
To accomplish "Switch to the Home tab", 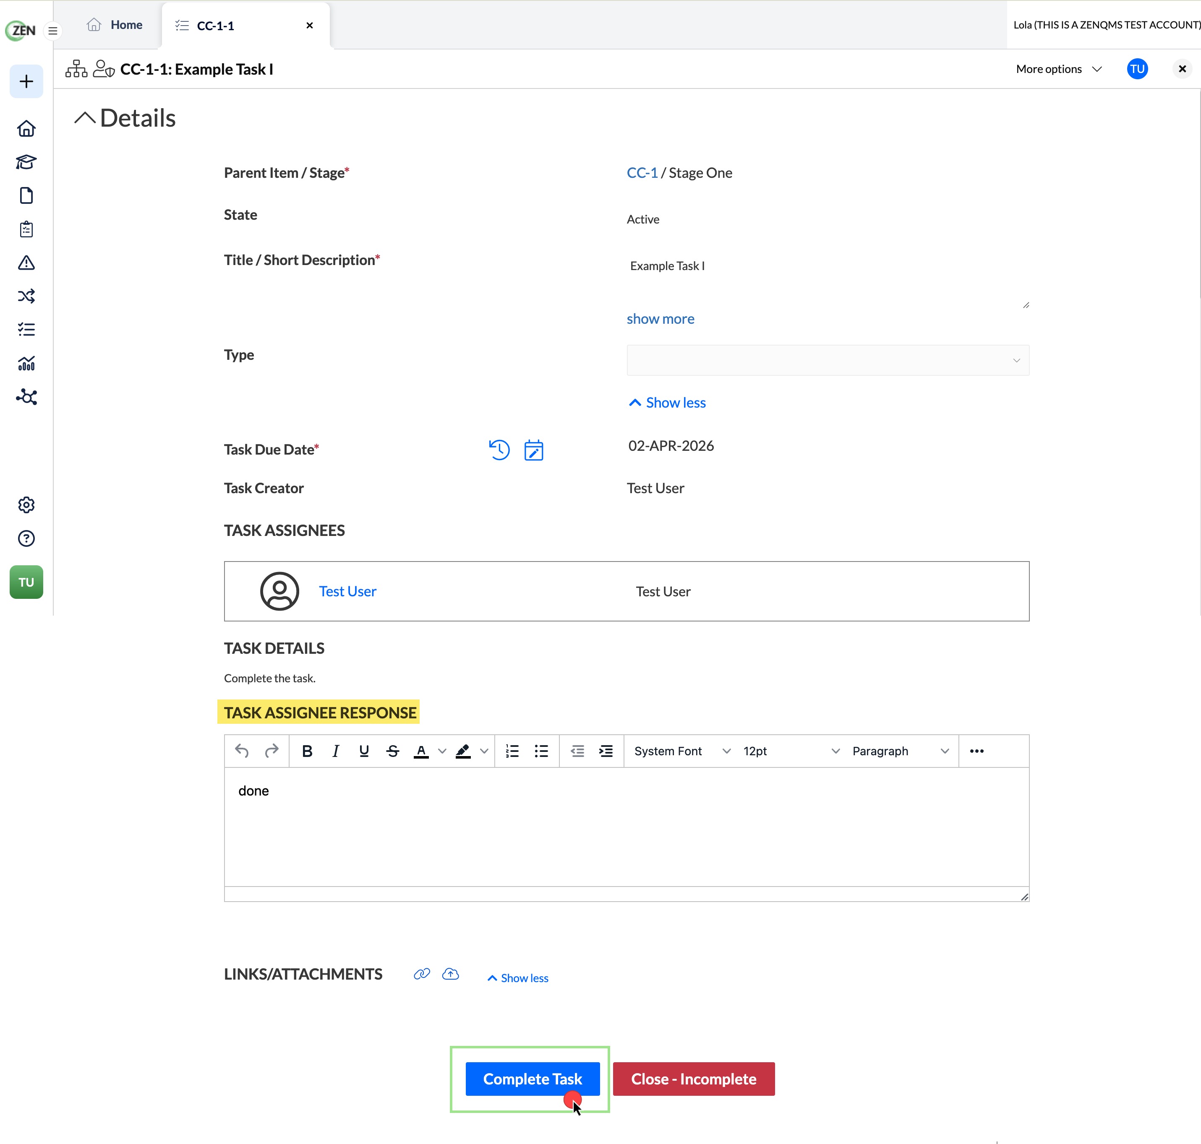I will point(115,25).
